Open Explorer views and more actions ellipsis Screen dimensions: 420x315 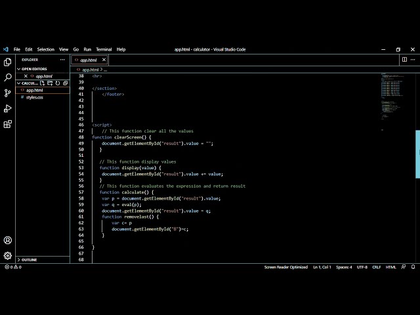[x=62, y=60]
